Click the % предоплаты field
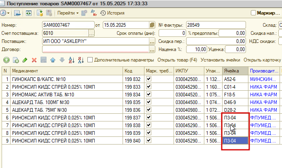 coord(232,33)
